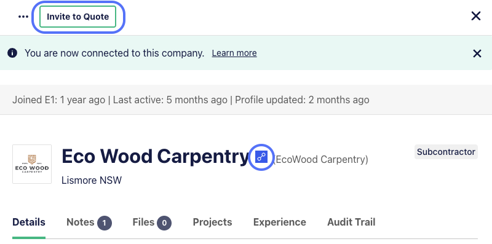
Task: Close the company profile panel
Action: tap(475, 16)
